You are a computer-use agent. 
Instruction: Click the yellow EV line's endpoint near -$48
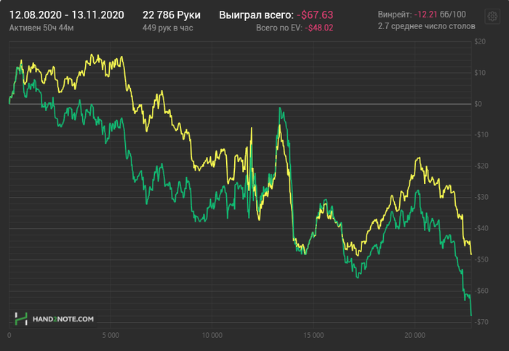coord(471,254)
